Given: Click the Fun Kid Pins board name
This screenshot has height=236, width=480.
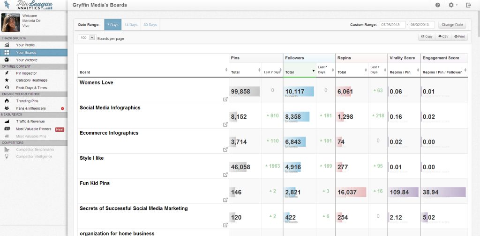Looking at the screenshot, I should pos(95,183).
